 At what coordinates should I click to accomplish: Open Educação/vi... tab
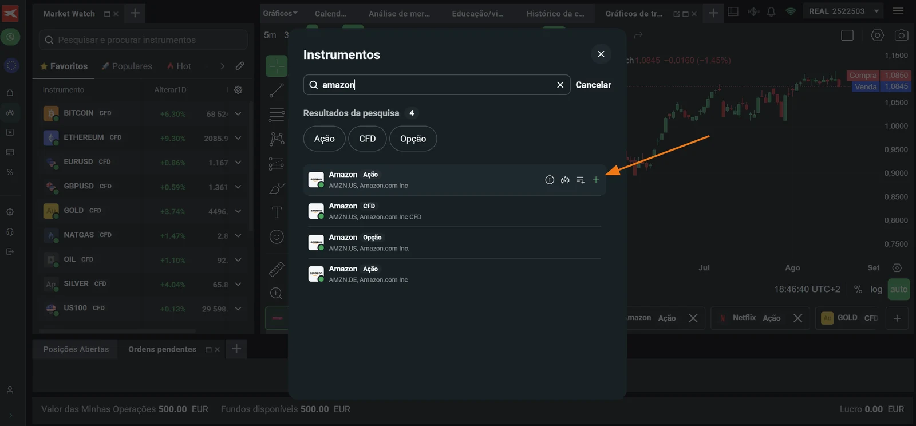pos(477,13)
